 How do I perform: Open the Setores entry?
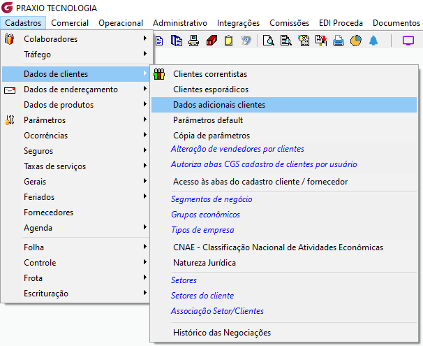tap(184, 280)
